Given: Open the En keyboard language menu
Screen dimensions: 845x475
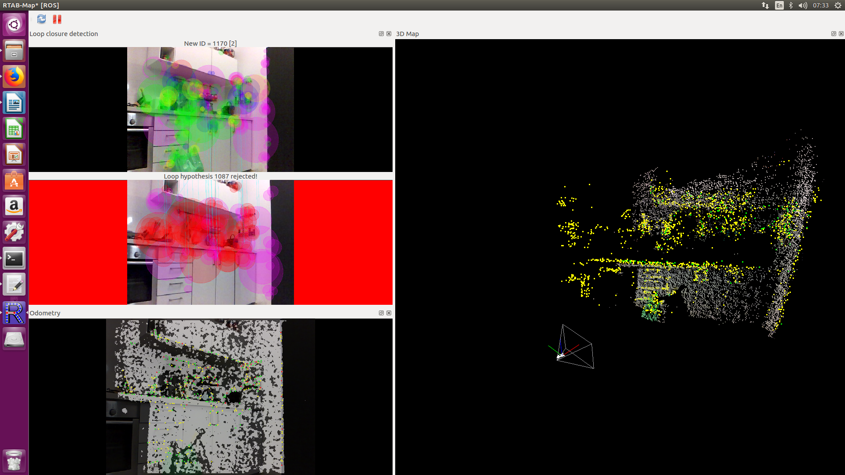Looking at the screenshot, I should point(779,5).
